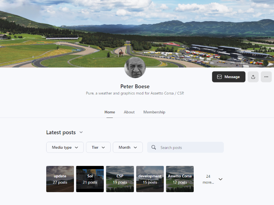The image size is (274, 205).
Task: Open the Media type filter dropdown
Action: [65, 148]
